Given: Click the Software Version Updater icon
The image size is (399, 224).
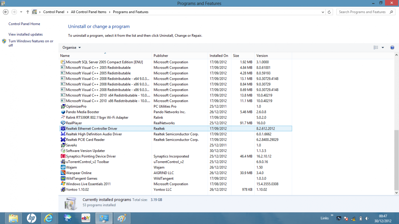Looking at the screenshot, I should click(63, 151).
